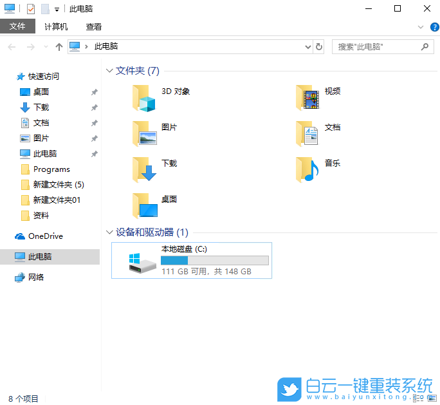Click the 本地磁盘 (C:) label
Screen dimensions: 440x405
point(184,249)
